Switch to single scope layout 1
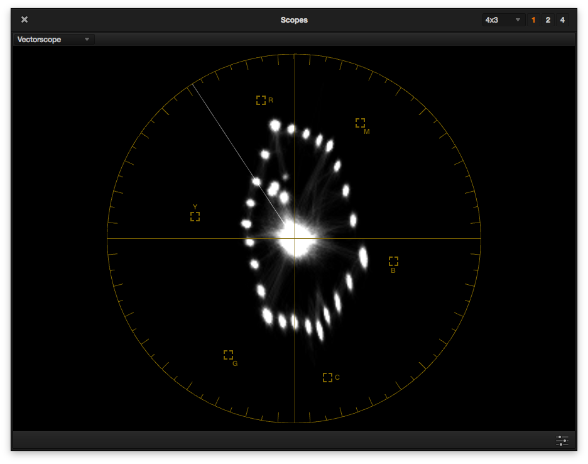 [x=534, y=20]
